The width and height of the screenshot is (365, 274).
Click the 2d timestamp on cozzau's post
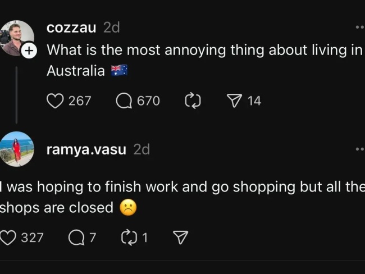coord(112,28)
